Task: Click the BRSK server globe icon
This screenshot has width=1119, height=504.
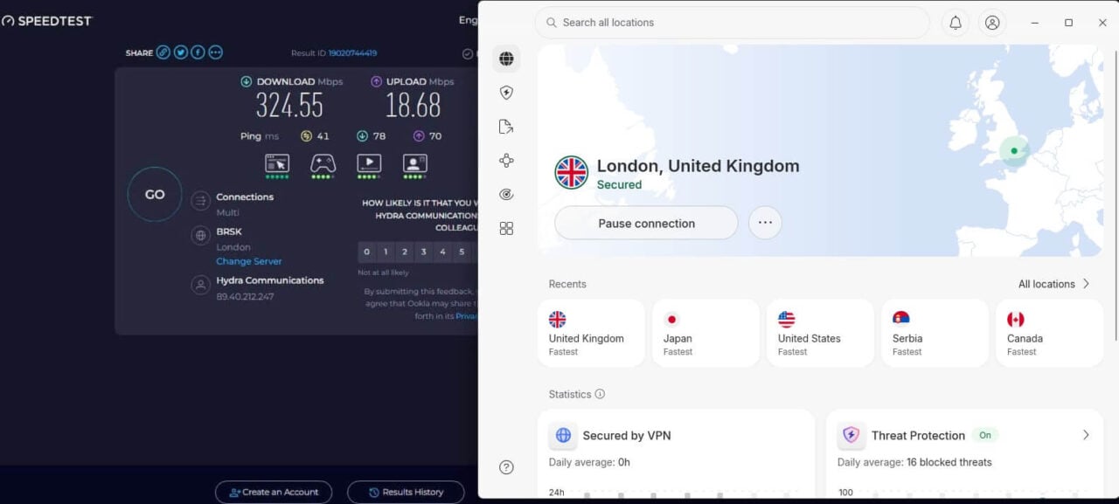Action: [x=201, y=236]
